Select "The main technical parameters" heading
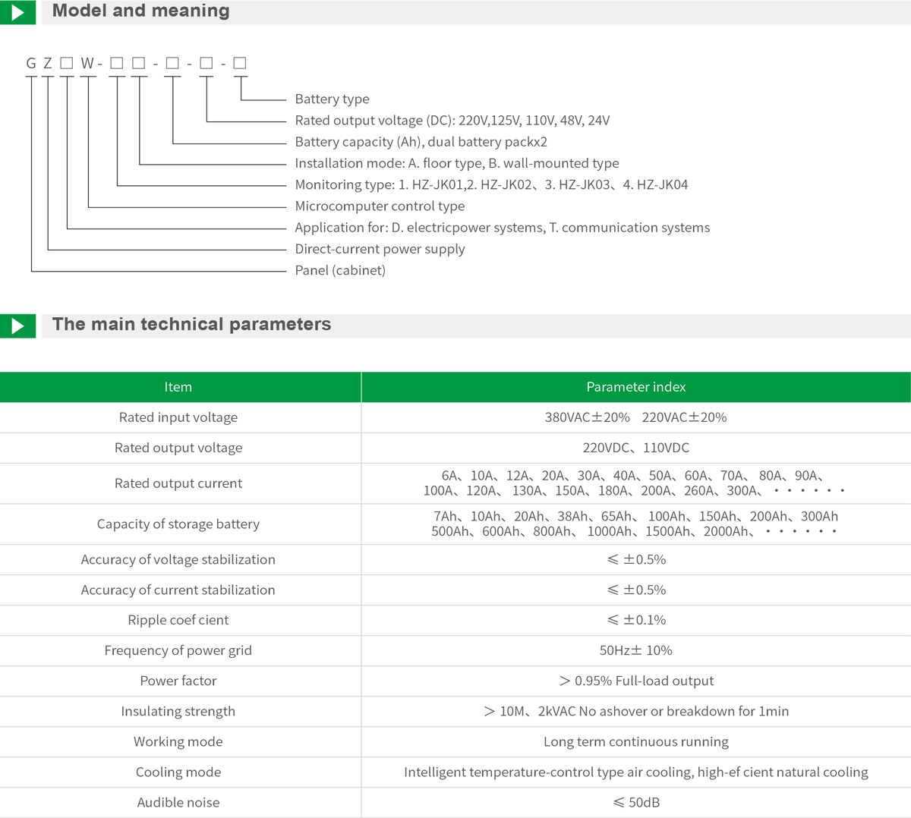This screenshot has height=818, width=911. coord(191,325)
